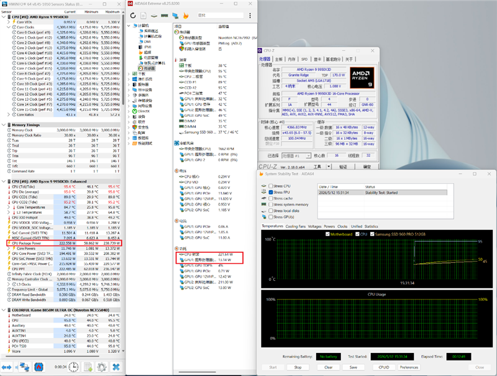Click HWiNFO blue chip flame icon
This screenshot has height=376, width=497.
(39, 367)
